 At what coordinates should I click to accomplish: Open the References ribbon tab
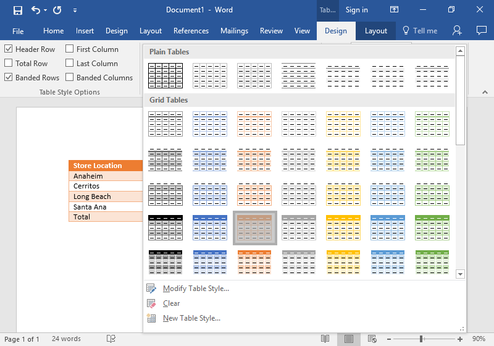[x=191, y=31]
